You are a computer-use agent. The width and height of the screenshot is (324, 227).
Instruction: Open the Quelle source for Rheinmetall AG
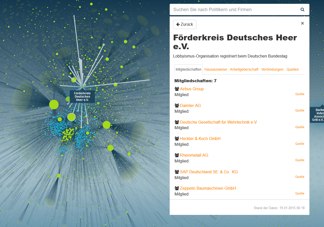click(x=300, y=160)
